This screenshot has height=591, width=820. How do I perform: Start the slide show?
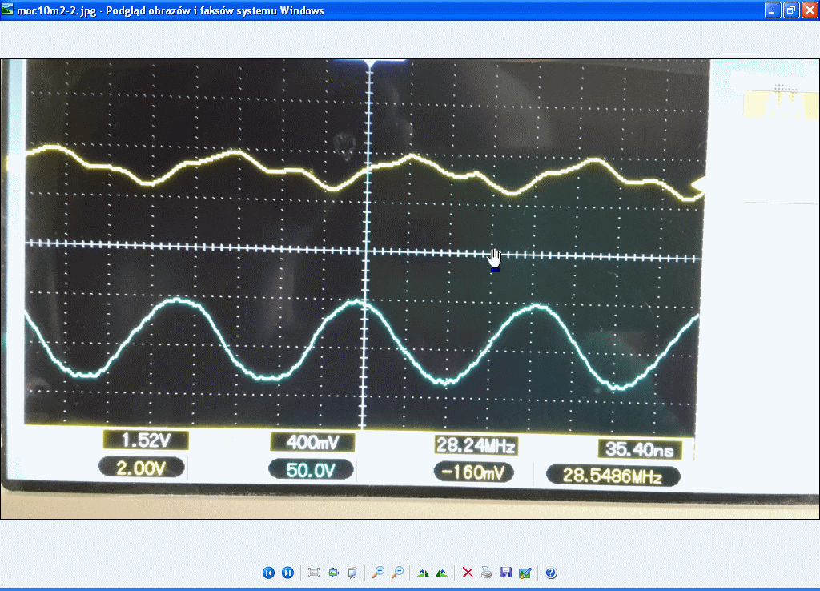tap(352, 573)
